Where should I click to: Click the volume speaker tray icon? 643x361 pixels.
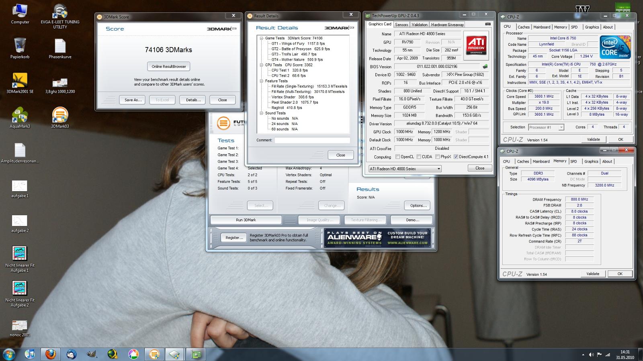pos(591,355)
